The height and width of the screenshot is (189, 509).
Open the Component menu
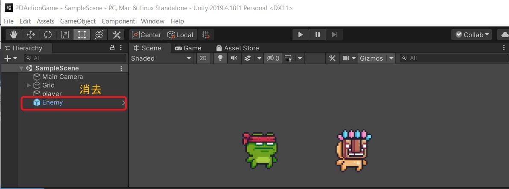point(118,21)
